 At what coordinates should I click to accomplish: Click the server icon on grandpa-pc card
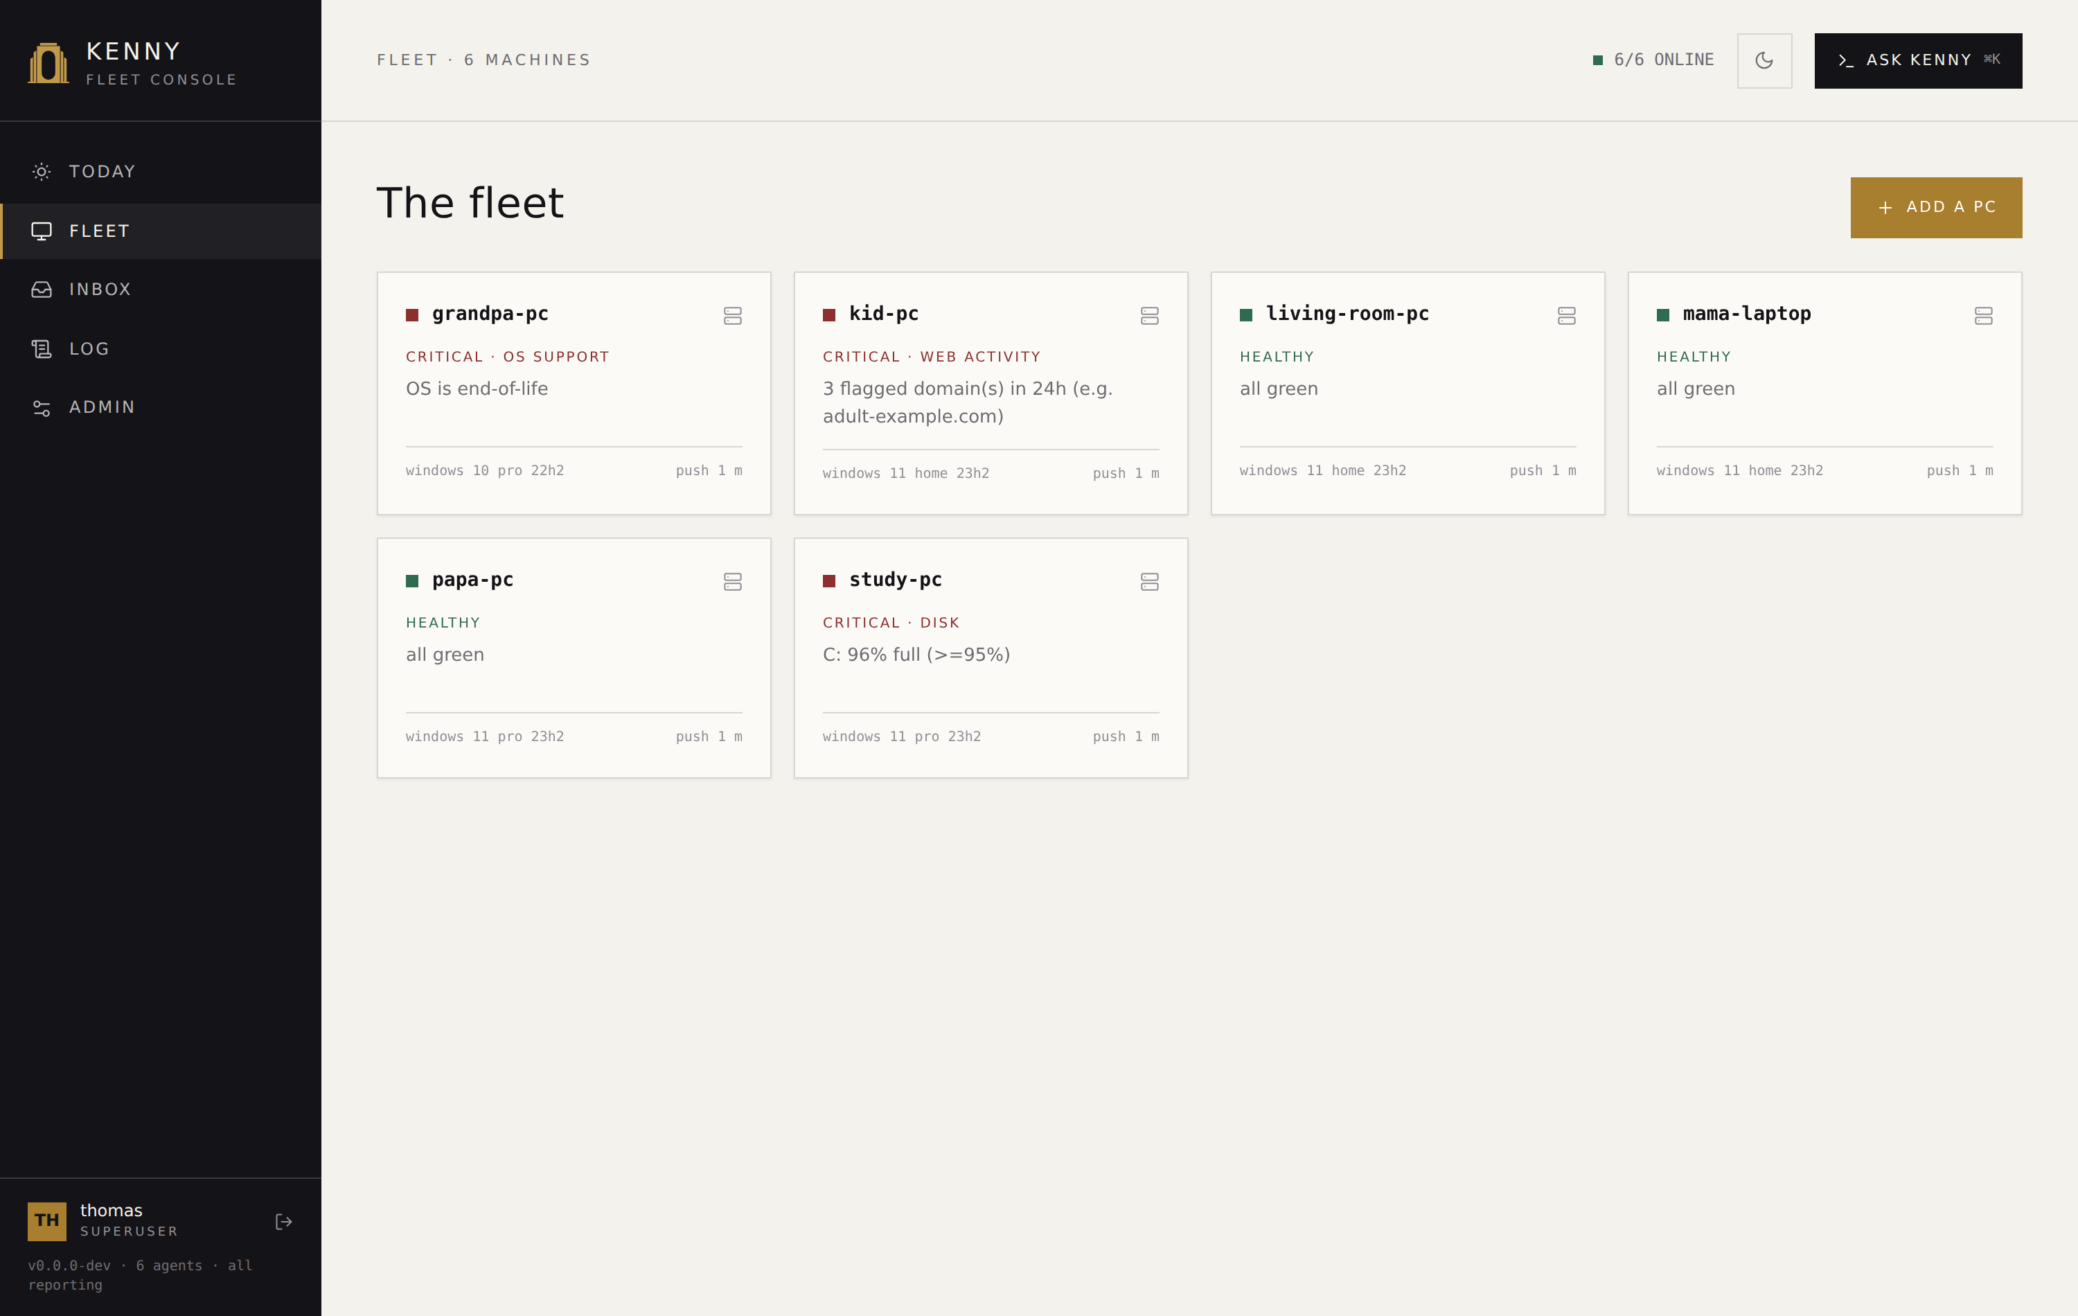coord(733,316)
